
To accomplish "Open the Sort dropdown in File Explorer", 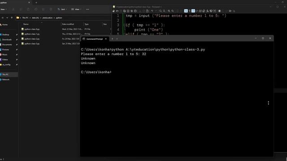I will 62,9.
